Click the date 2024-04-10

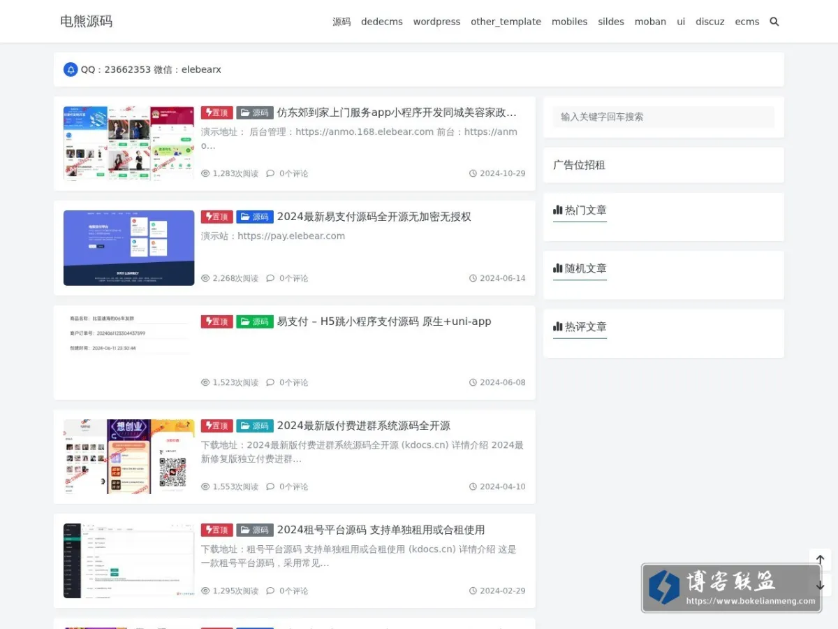coord(503,486)
